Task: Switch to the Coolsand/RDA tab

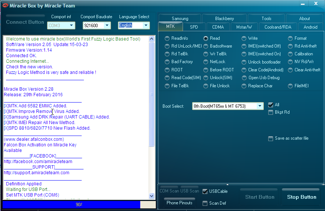Action: point(278,27)
